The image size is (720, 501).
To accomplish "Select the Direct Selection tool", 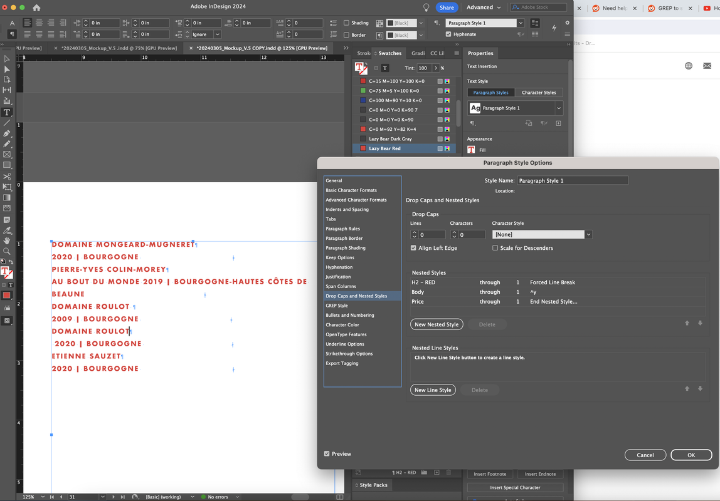I will pyautogui.click(x=7, y=70).
